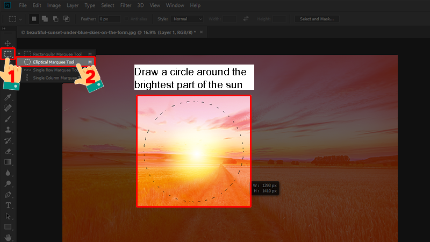430x242 pixels.
Task: Open the Filter menu
Action: click(126, 5)
